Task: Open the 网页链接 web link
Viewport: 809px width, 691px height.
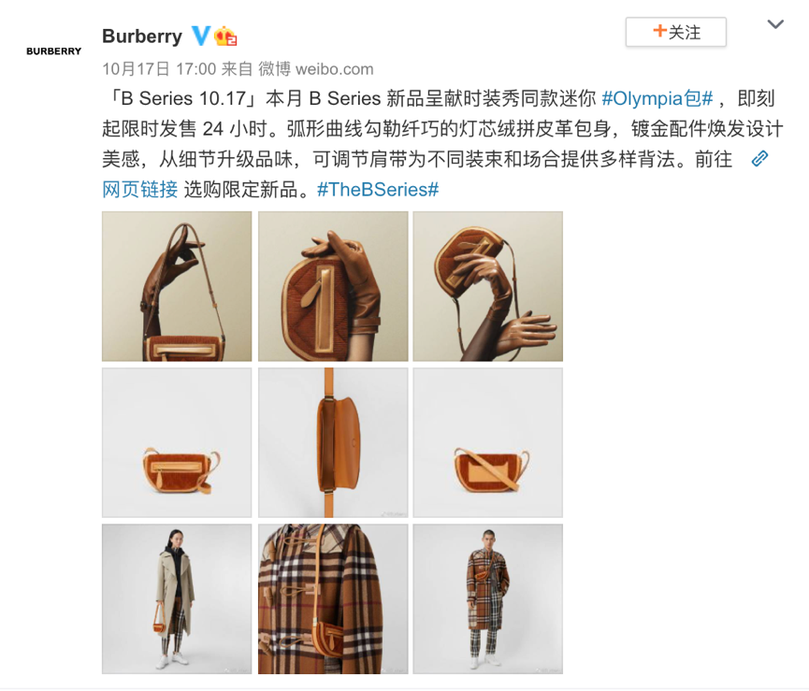Action: 139,190
